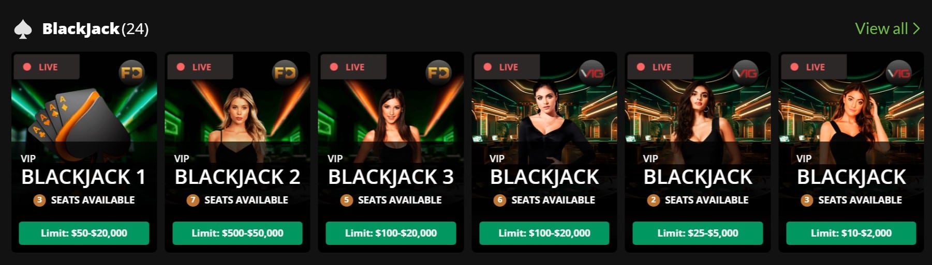Screen dimensions: 932x265
Task: Click the spade icon beside BlackJack heading
Action: click(23, 29)
